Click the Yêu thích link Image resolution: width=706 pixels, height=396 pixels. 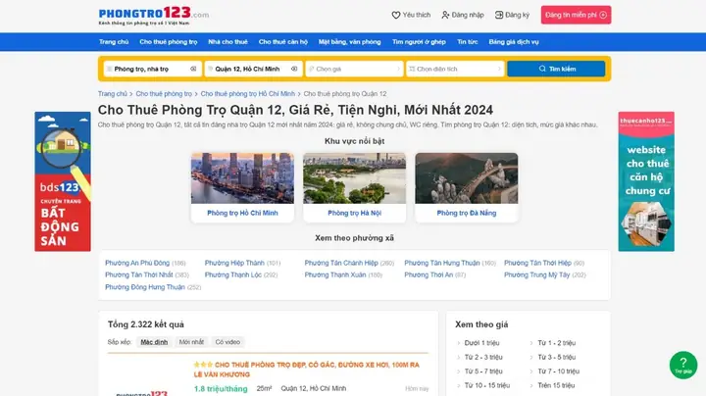point(411,15)
